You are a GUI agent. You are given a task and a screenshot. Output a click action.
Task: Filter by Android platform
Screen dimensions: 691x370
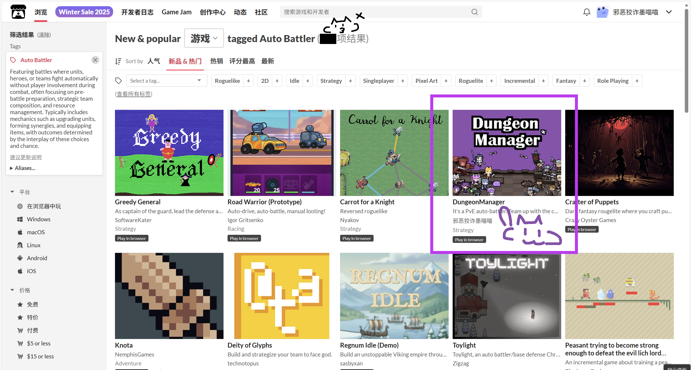tap(37, 258)
